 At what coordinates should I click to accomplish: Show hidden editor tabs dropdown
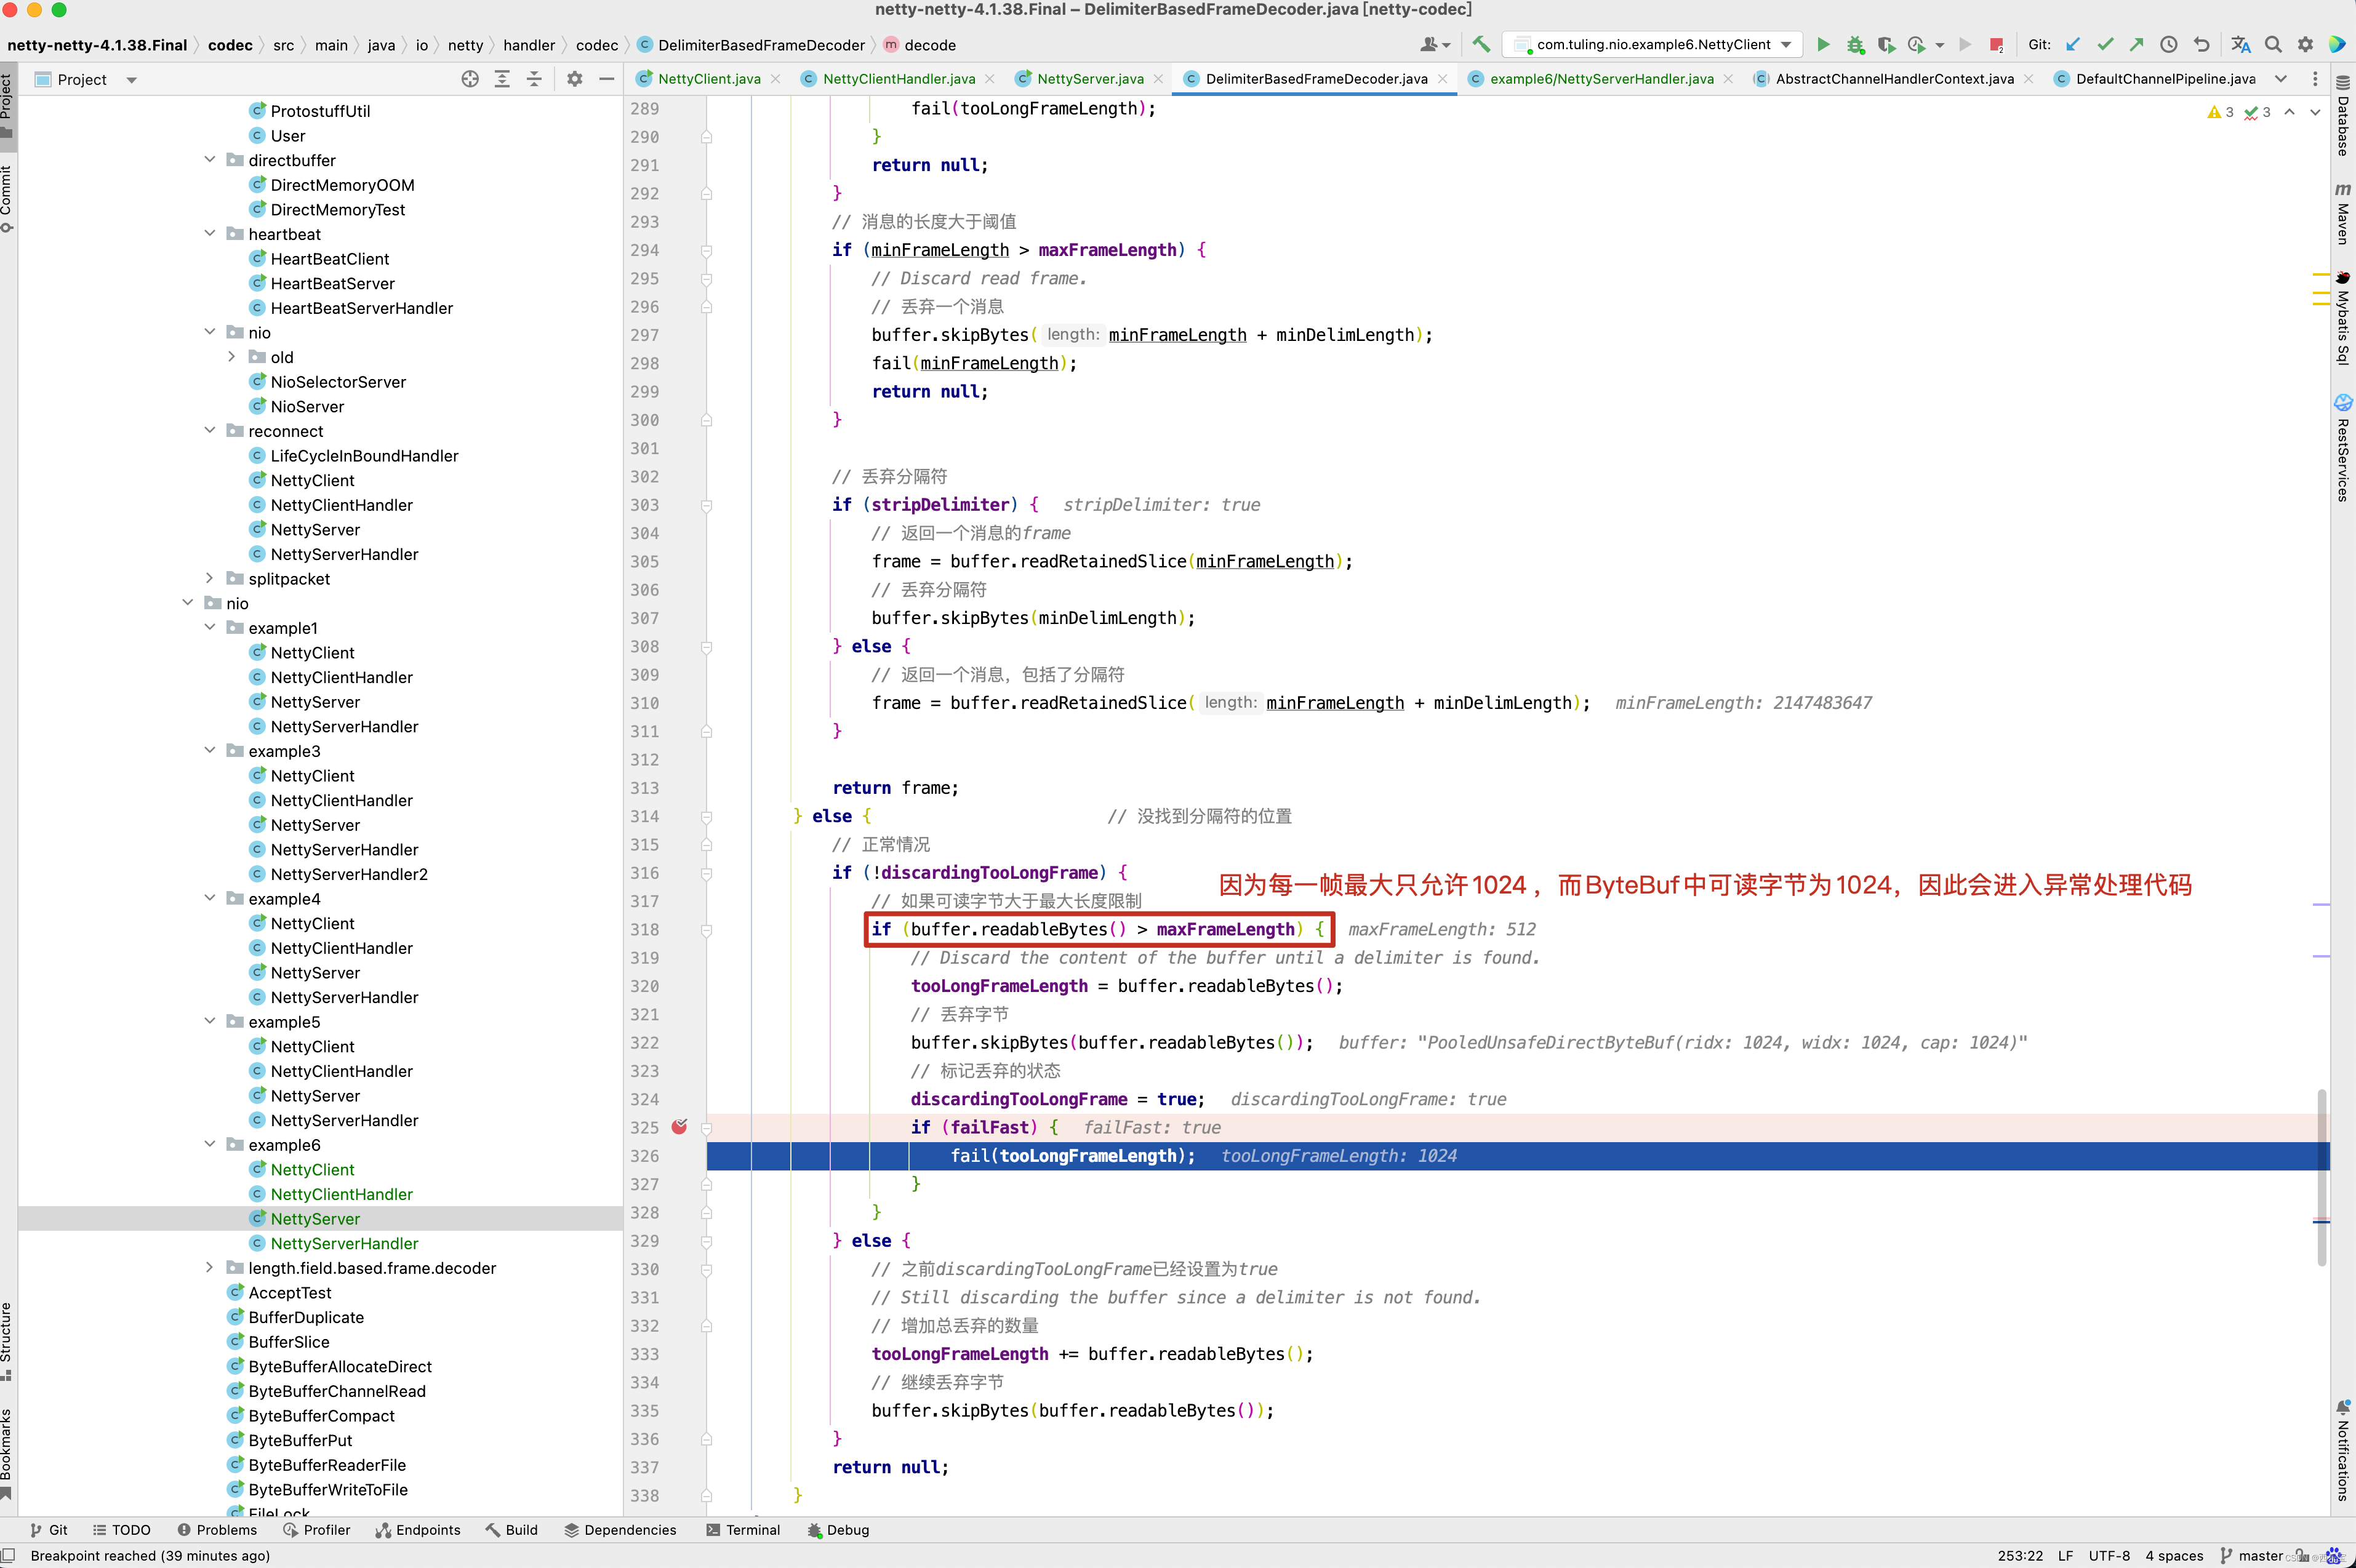coord(2280,79)
